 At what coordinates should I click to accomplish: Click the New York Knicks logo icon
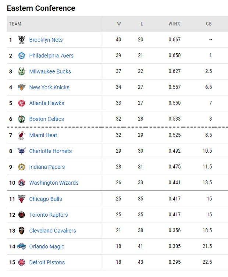[x=22, y=87]
